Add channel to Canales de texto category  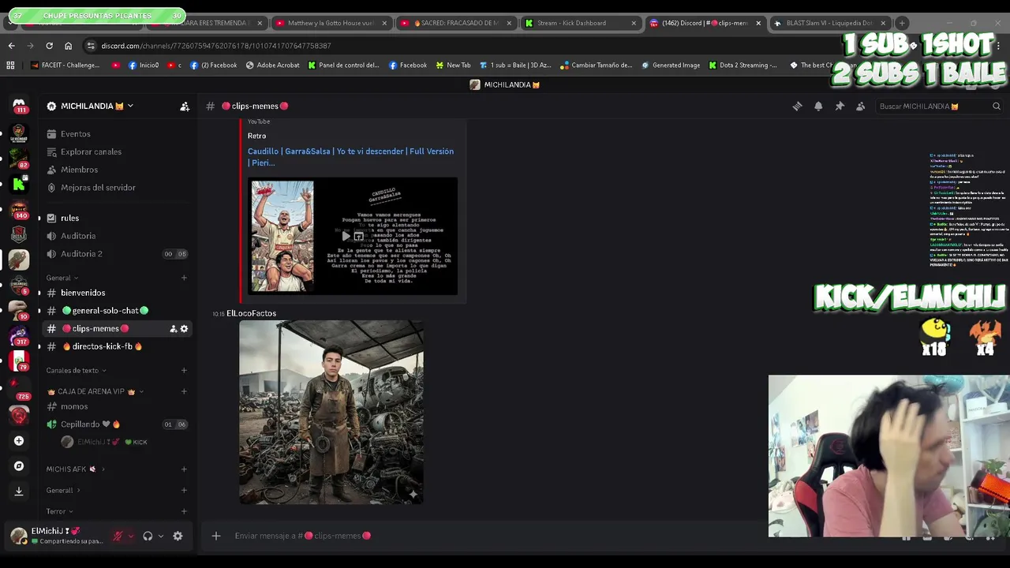pos(184,370)
